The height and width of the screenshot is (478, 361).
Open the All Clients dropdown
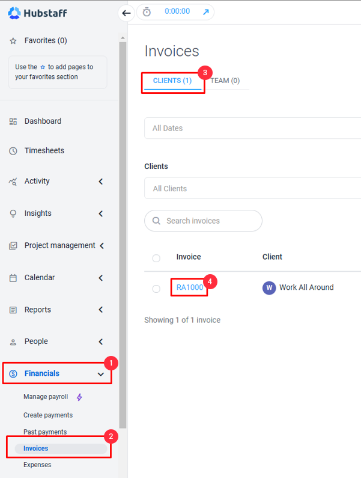252,188
